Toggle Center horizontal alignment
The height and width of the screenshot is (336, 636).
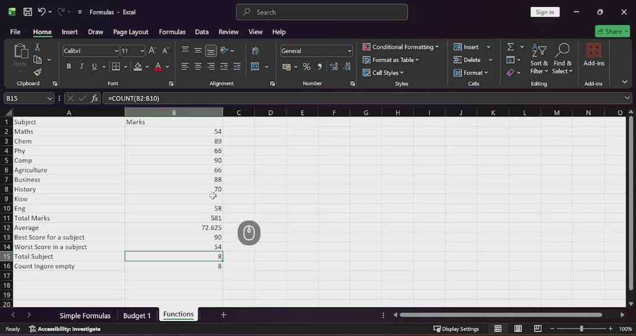coord(198,66)
